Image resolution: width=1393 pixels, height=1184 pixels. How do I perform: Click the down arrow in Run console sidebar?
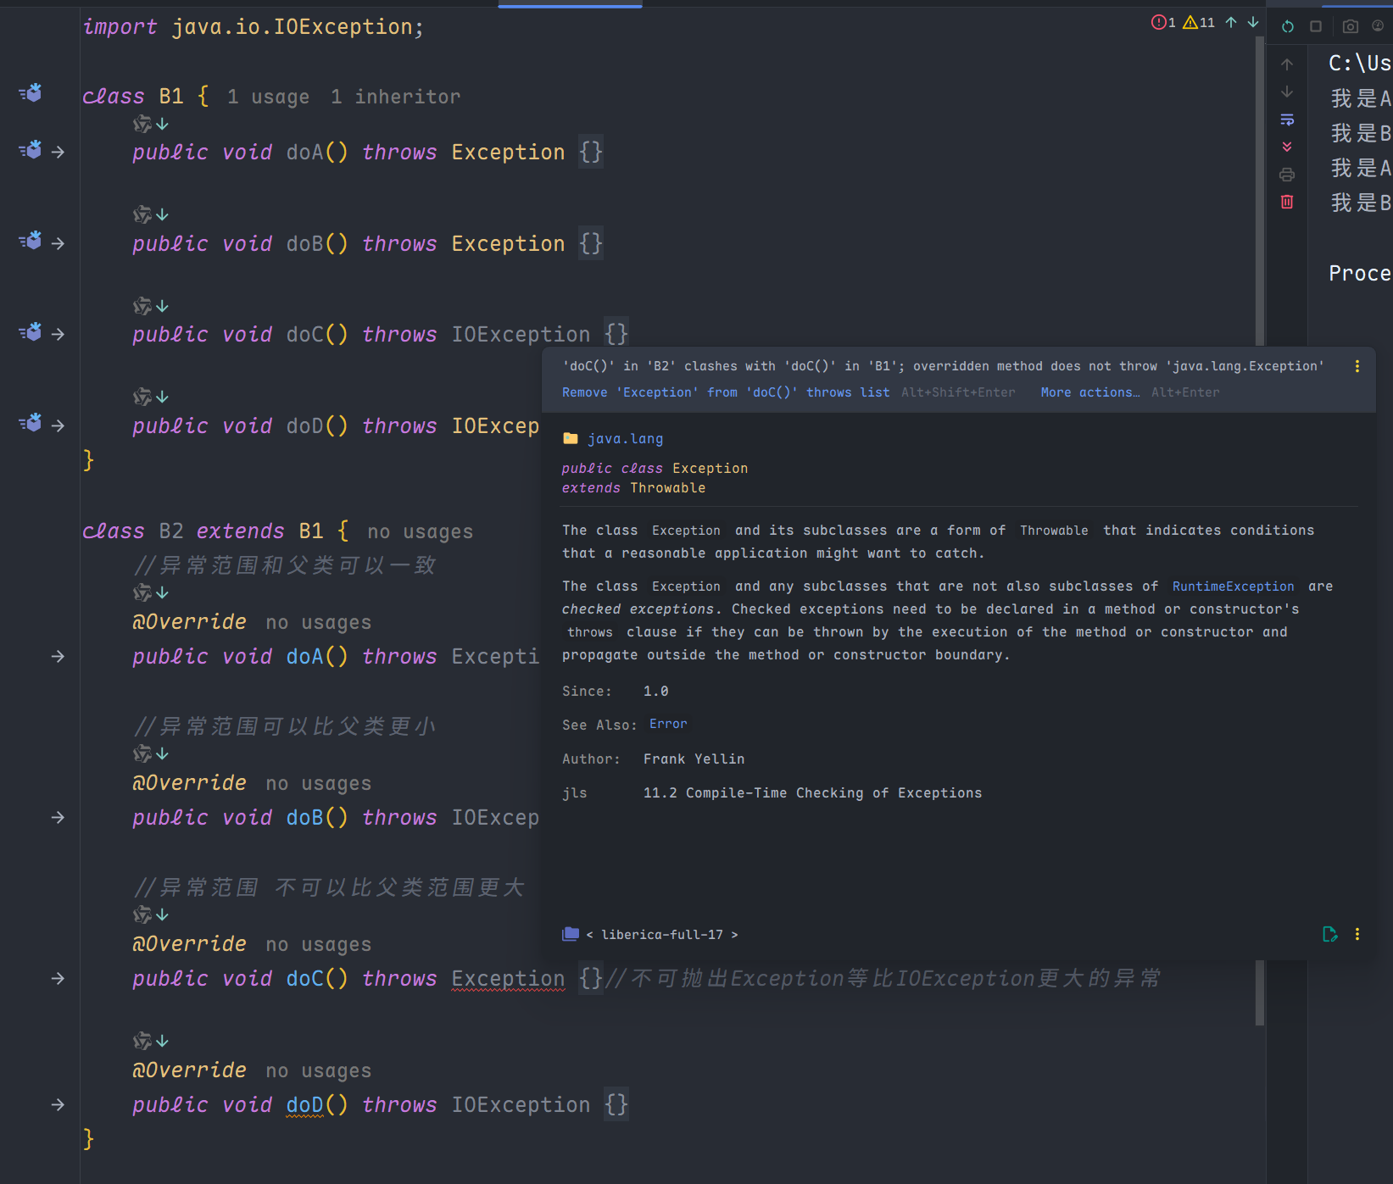coord(1287,92)
